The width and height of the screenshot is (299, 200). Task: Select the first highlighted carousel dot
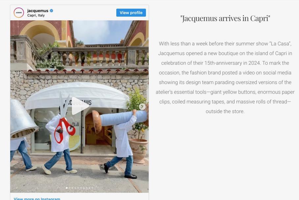pyautogui.click(x=67, y=188)
